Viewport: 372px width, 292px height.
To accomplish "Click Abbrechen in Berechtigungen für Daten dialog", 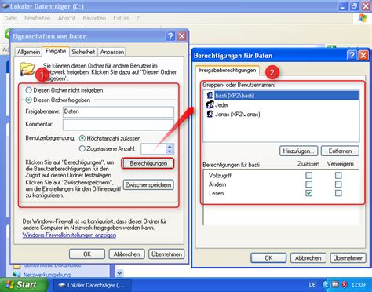I will [x=308, y=258].
